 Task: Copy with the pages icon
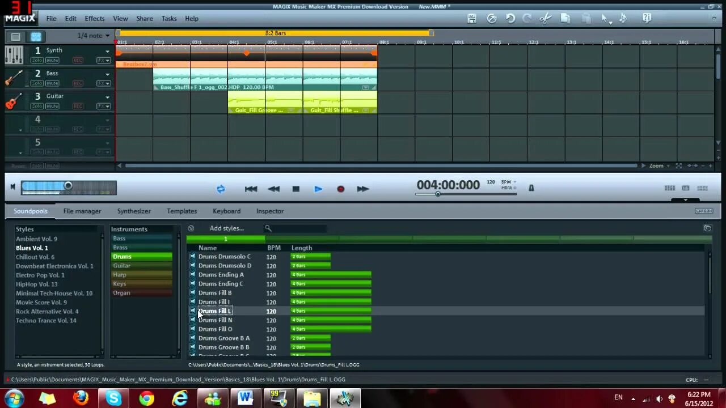point(565,18)
